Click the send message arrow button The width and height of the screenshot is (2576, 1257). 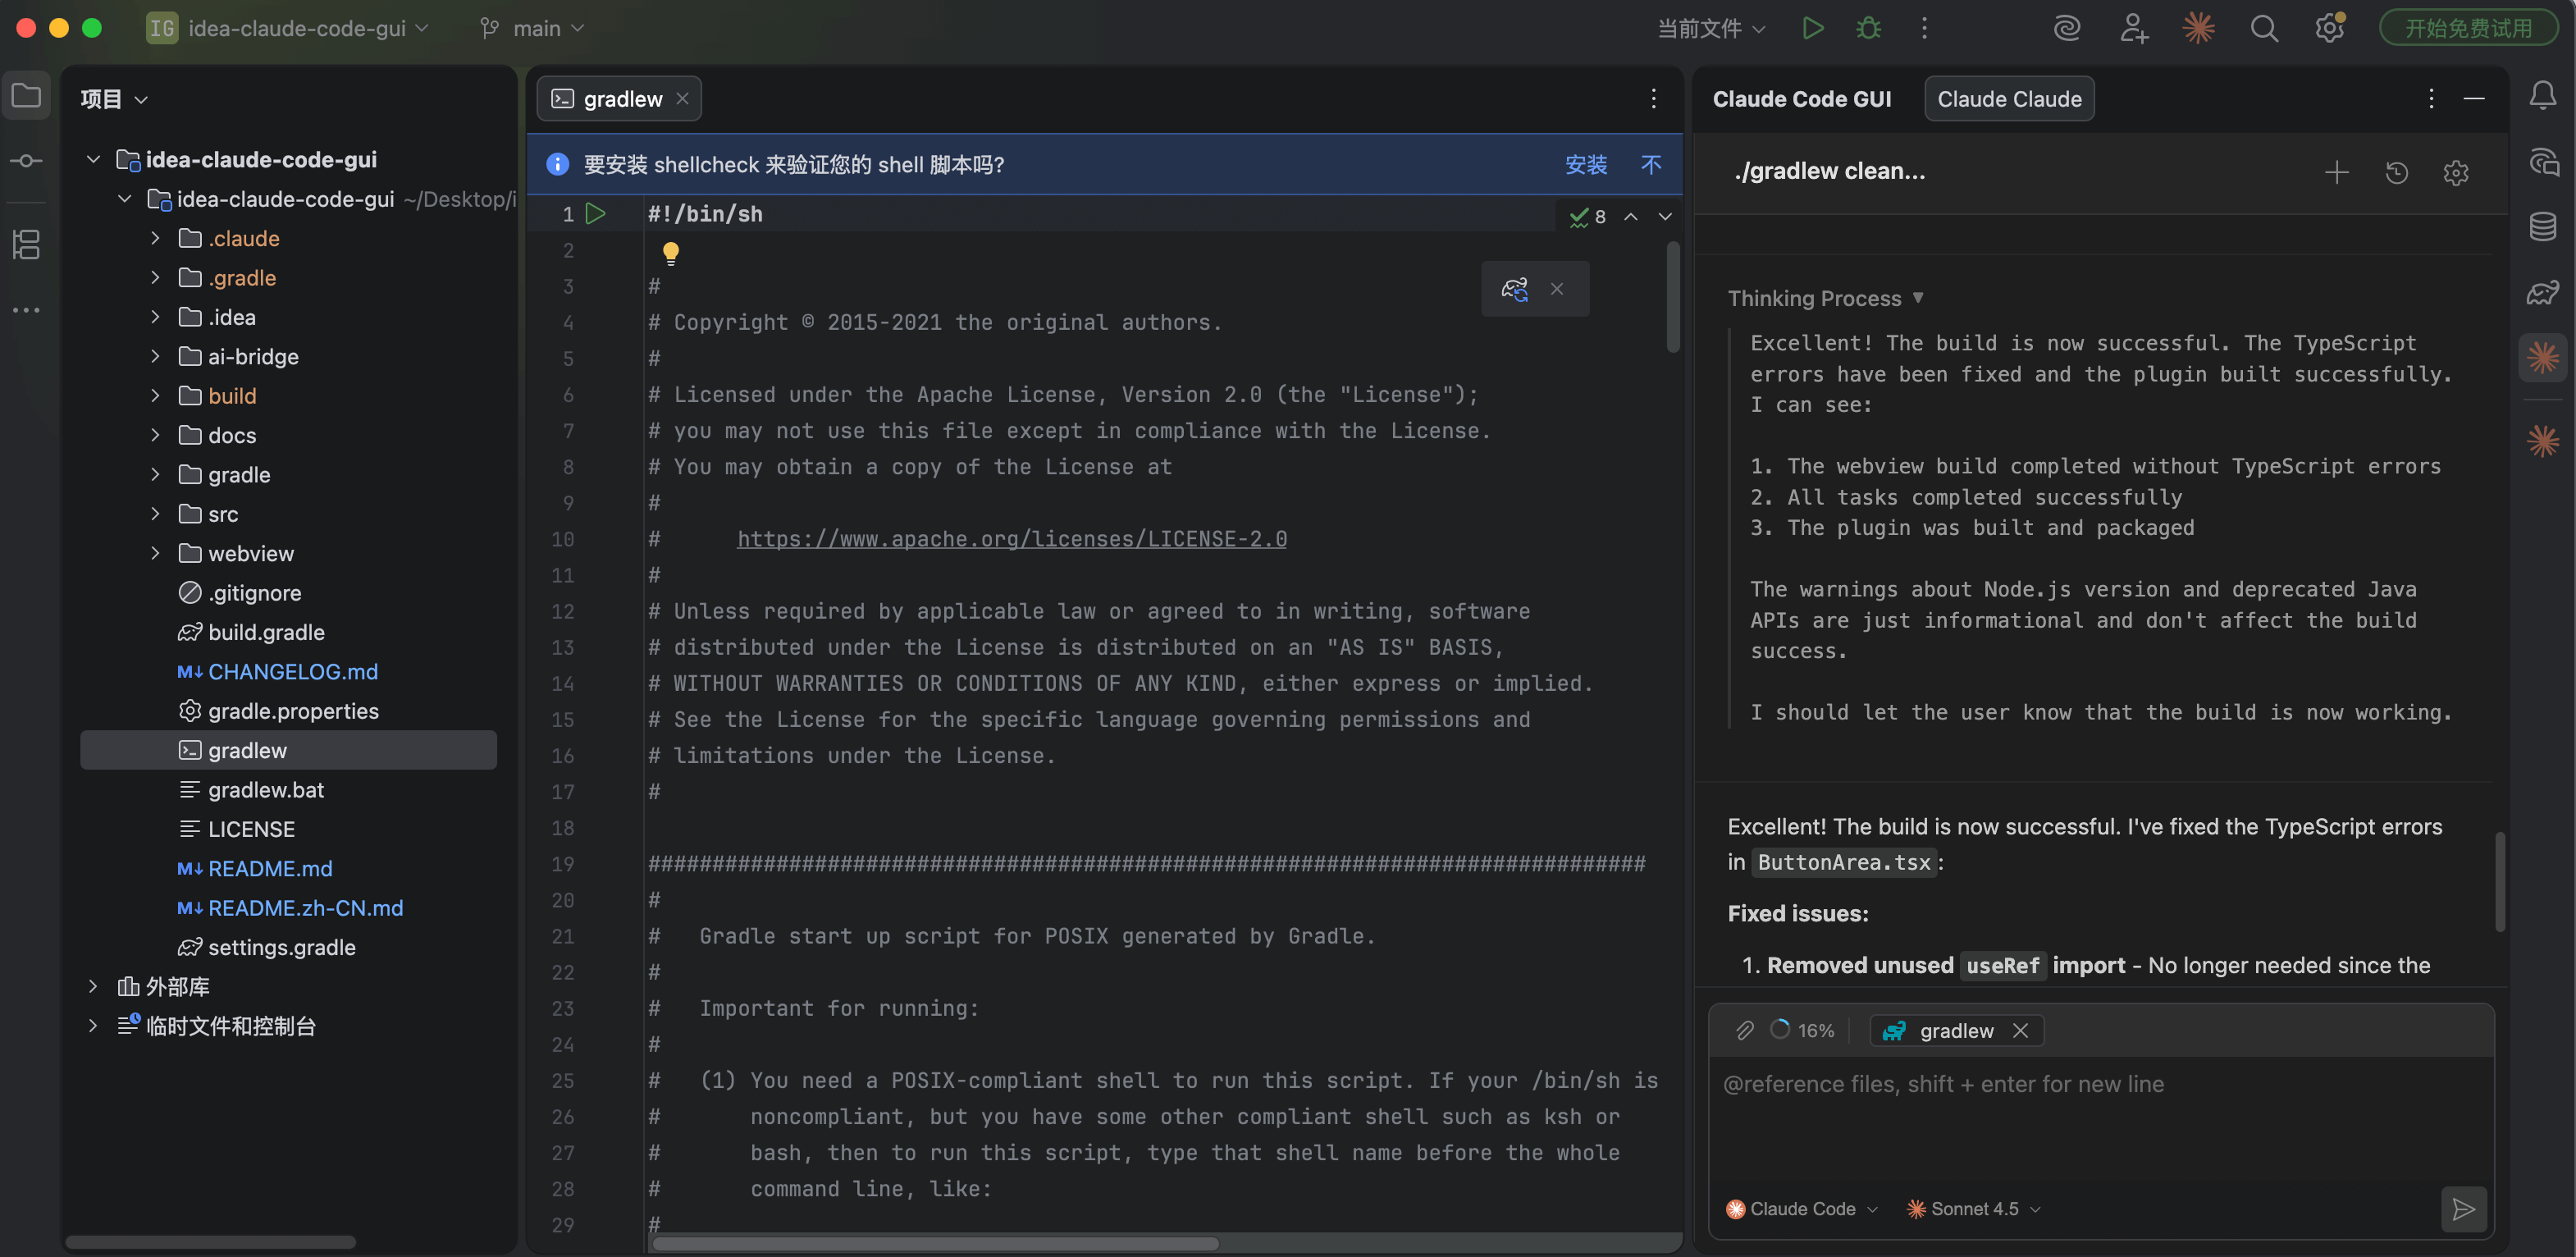coord(2463,1209)
